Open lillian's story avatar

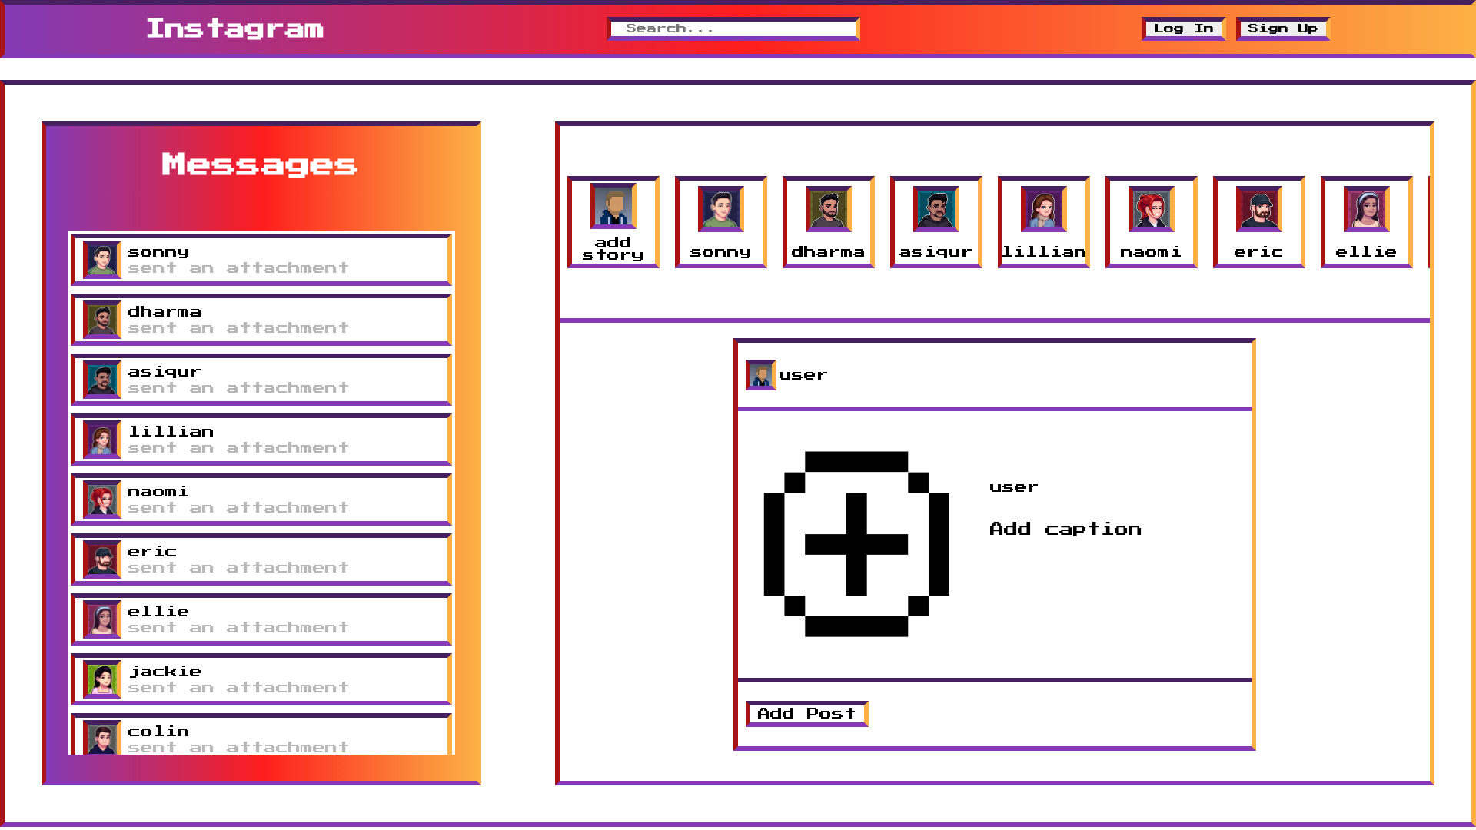[x=1044, y=209]
